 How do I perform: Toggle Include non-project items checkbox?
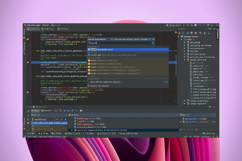[x=112, y=40]
